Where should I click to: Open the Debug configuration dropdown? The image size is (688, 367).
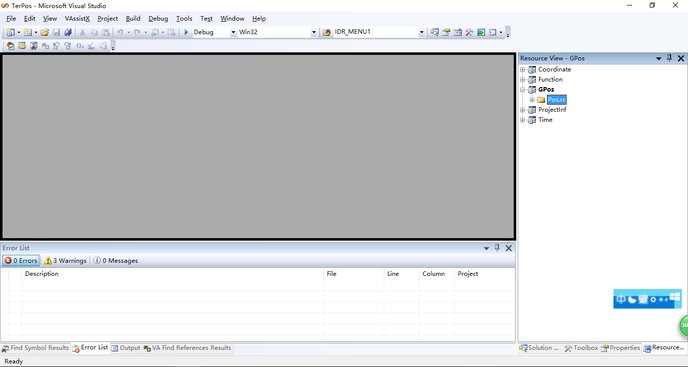[233, 32]
